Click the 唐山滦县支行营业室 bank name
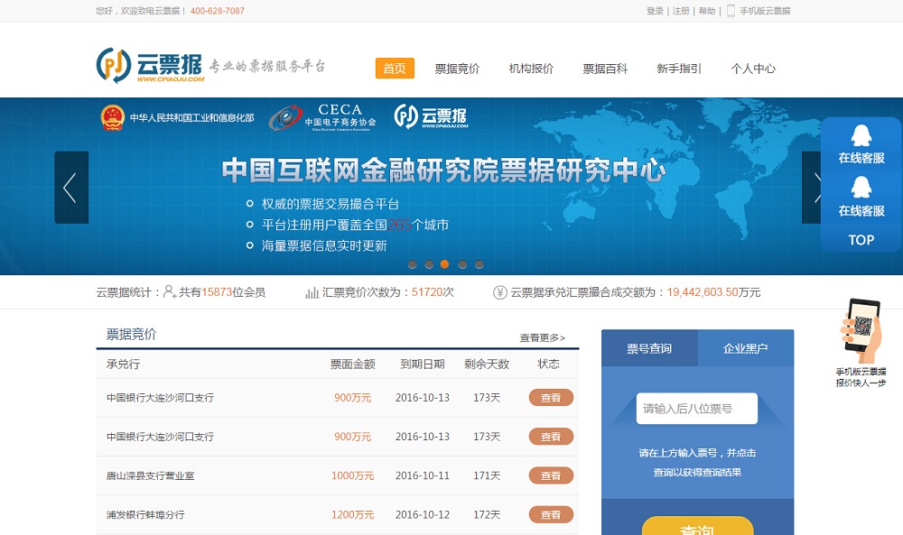The height and width of the screenshot is (535, 903). (150, 475)
